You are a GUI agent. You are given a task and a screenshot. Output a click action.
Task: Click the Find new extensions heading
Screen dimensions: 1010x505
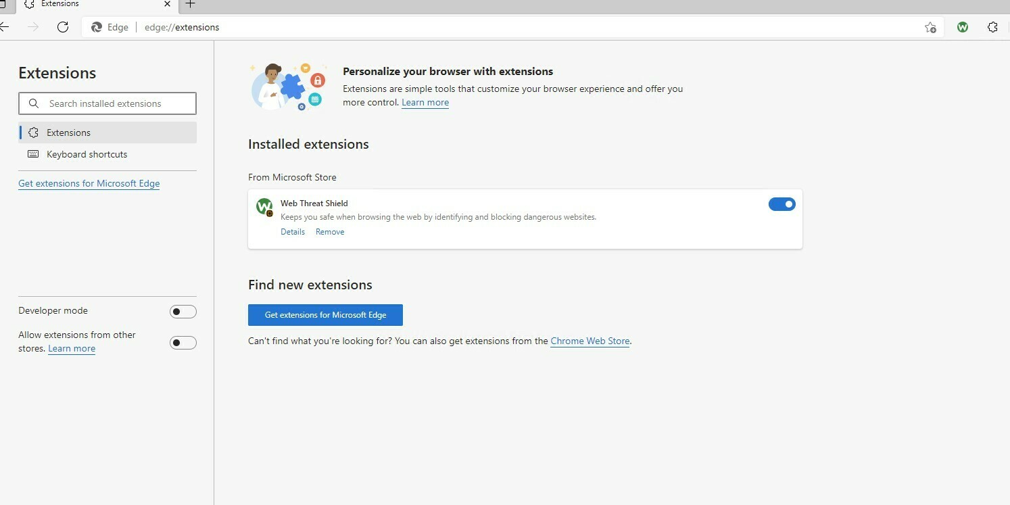click(310, 285)
